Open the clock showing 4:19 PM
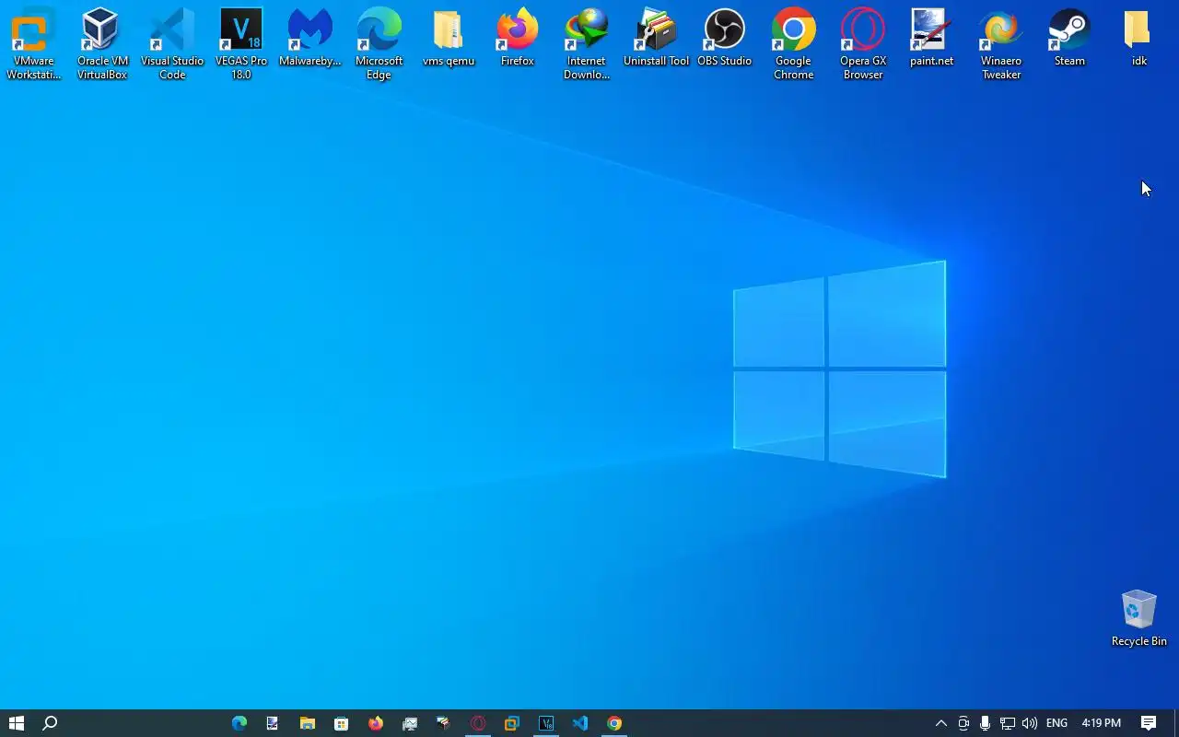The height and width of the screenshot is (737, 1179). click(1101, 723)
